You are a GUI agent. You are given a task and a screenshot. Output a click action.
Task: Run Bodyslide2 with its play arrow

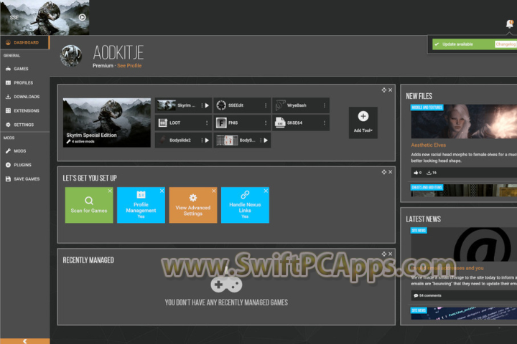tap(207, 140)
